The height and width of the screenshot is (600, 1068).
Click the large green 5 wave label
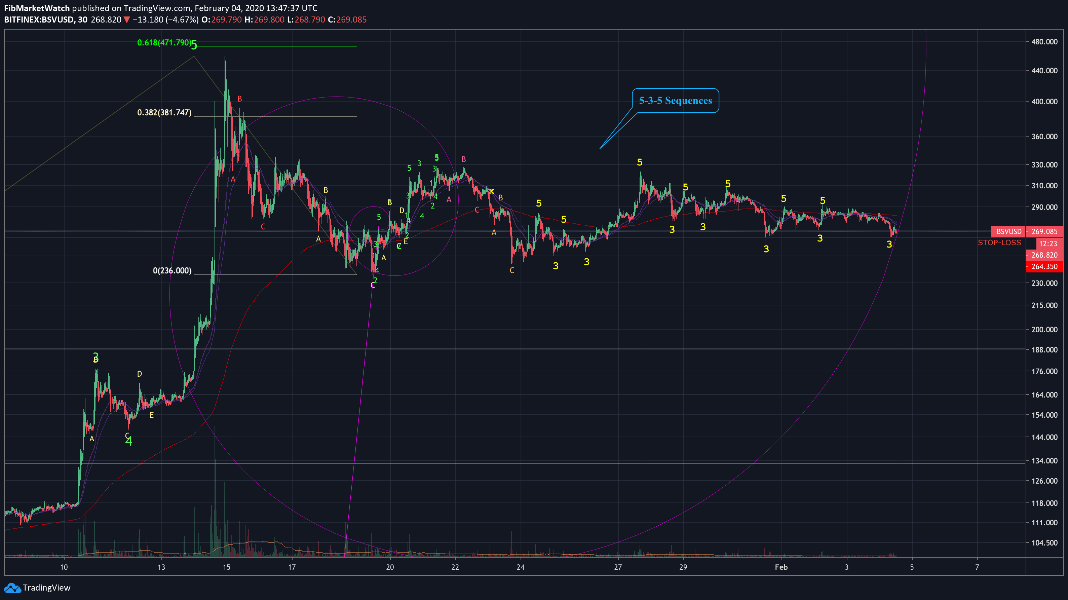pos(194,45)
